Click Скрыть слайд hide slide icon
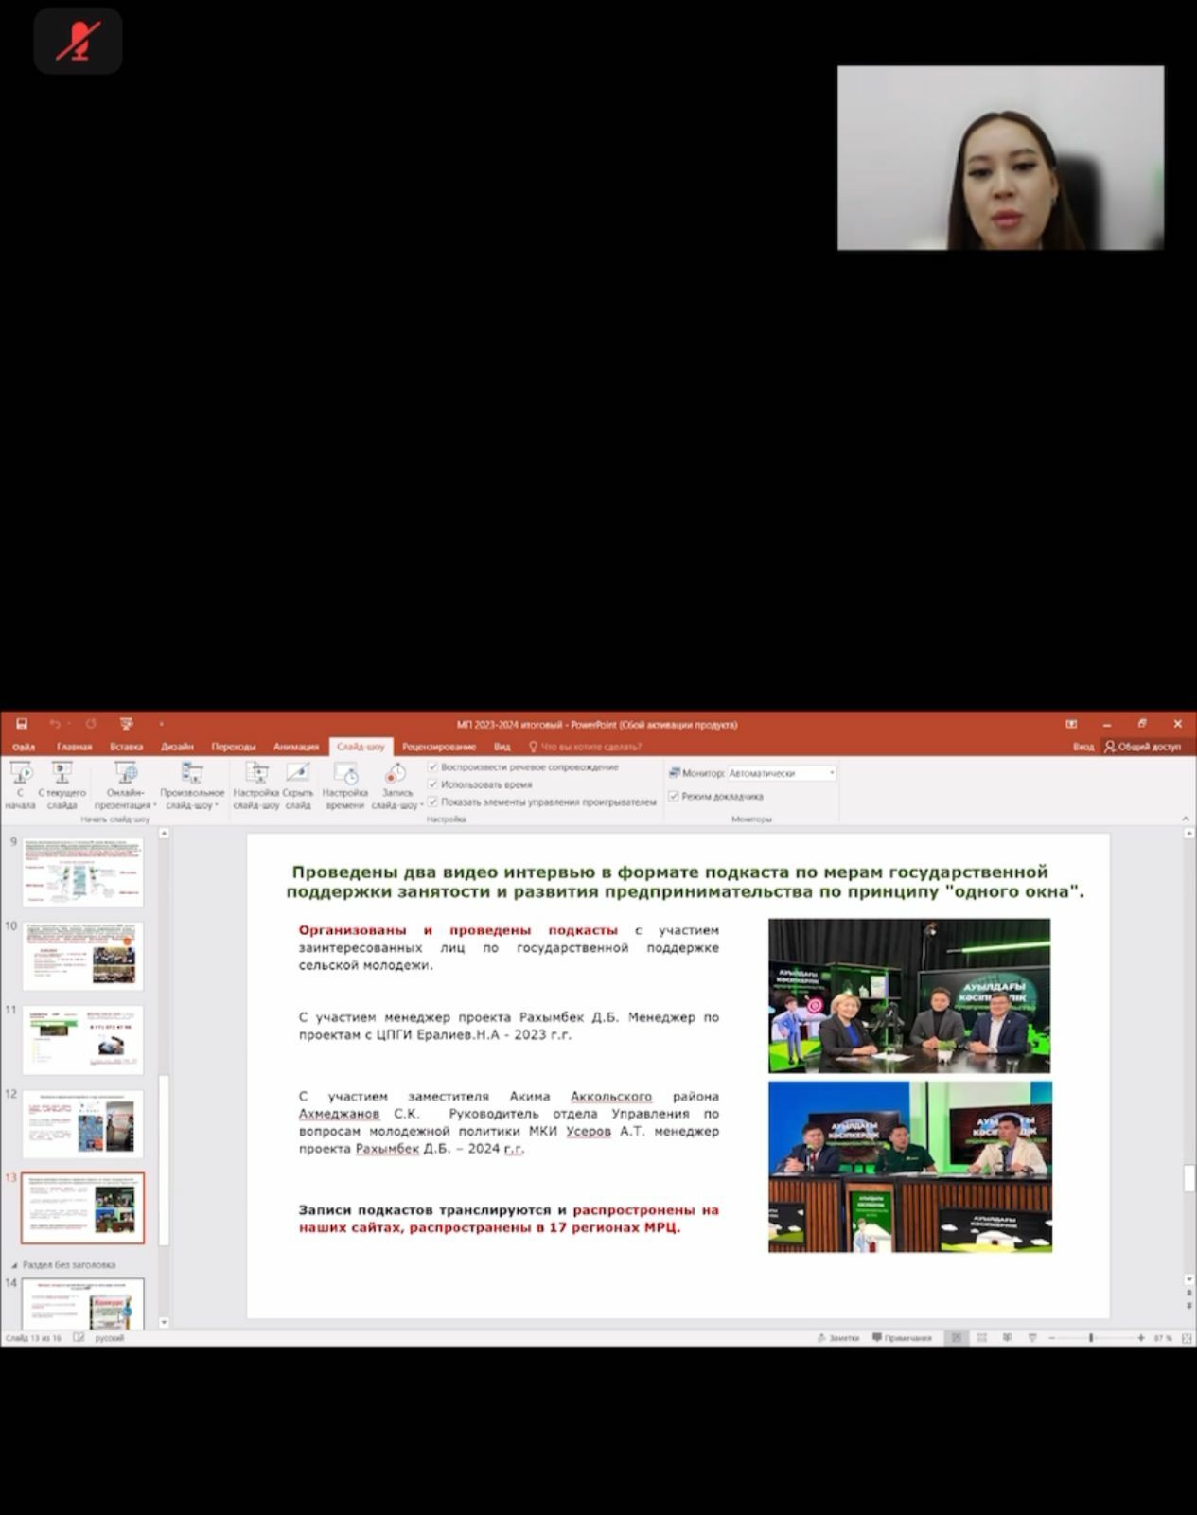The width and height of the screenshot is (1197, 1515). point(297,784)
